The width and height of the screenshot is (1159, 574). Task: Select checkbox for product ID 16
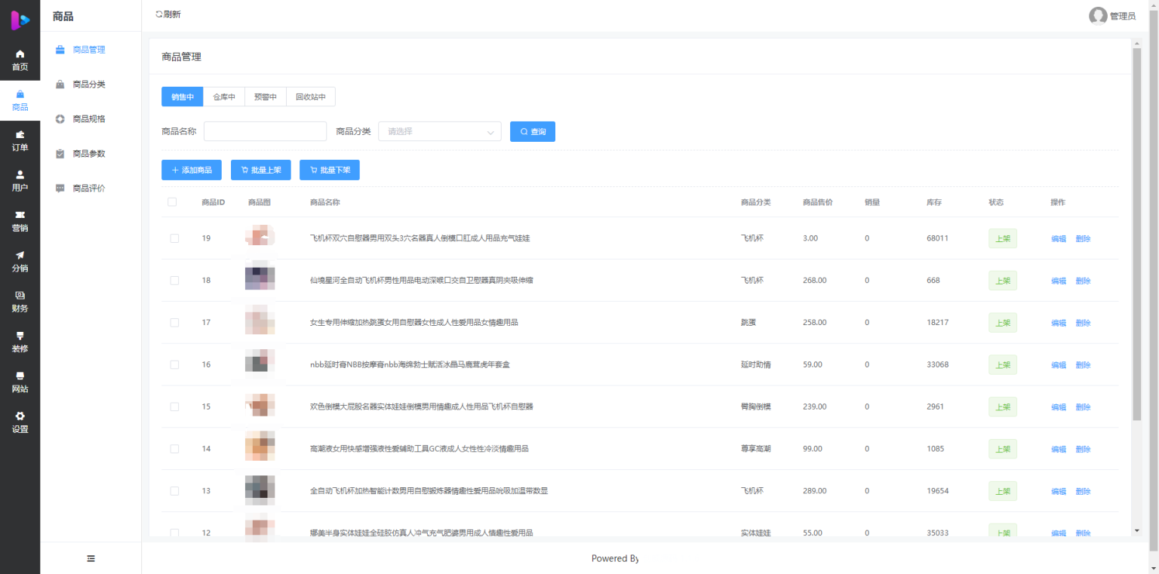pyautogui.click(x=174, y=365)
